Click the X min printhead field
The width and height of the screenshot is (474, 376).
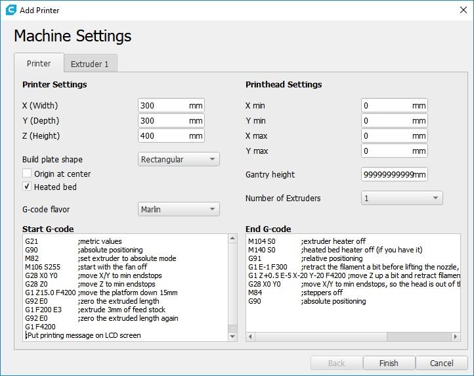tap(387, 105)
